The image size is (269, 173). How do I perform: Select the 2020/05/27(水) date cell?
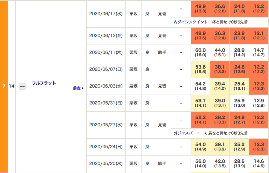click(x=106, y=125)
